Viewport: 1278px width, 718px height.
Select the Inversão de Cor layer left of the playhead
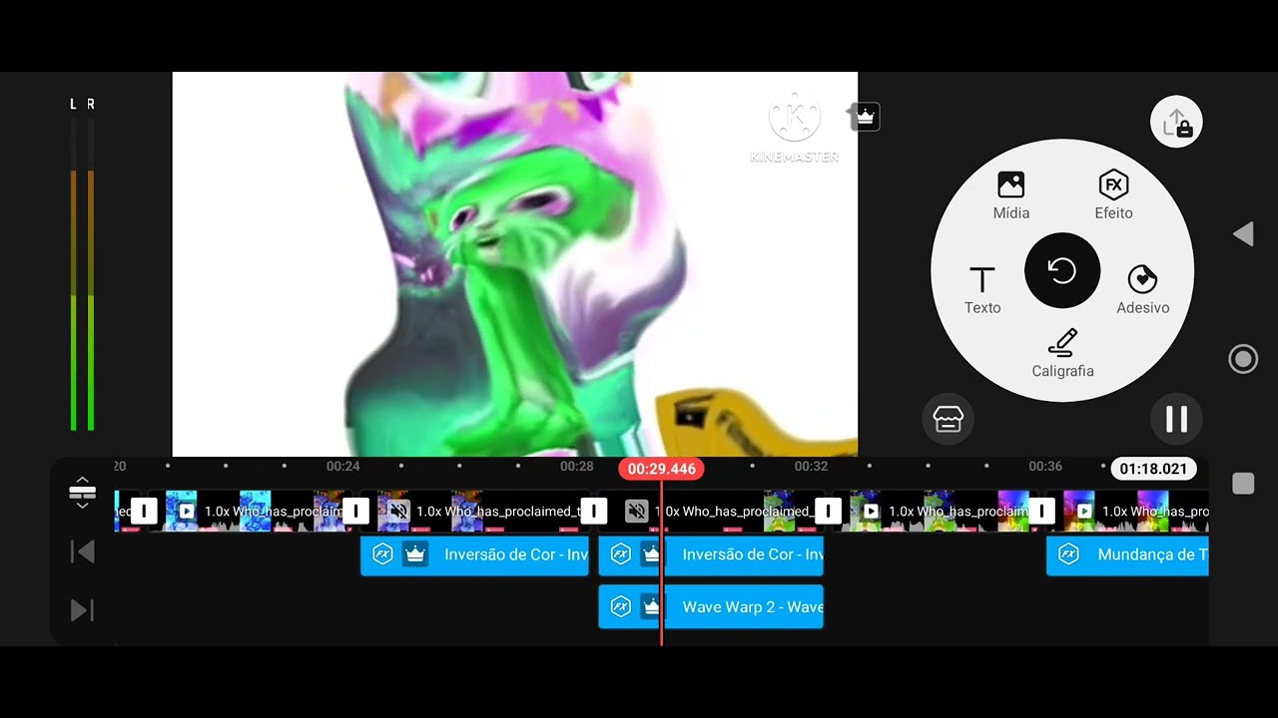pyautogui.click(x=474, y=554)
